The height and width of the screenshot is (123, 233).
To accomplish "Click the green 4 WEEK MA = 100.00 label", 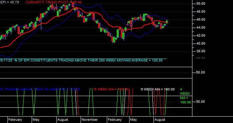I will pos(185,96).
